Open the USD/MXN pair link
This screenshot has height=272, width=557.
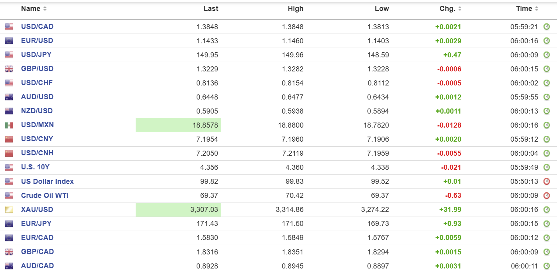[38, 125]
